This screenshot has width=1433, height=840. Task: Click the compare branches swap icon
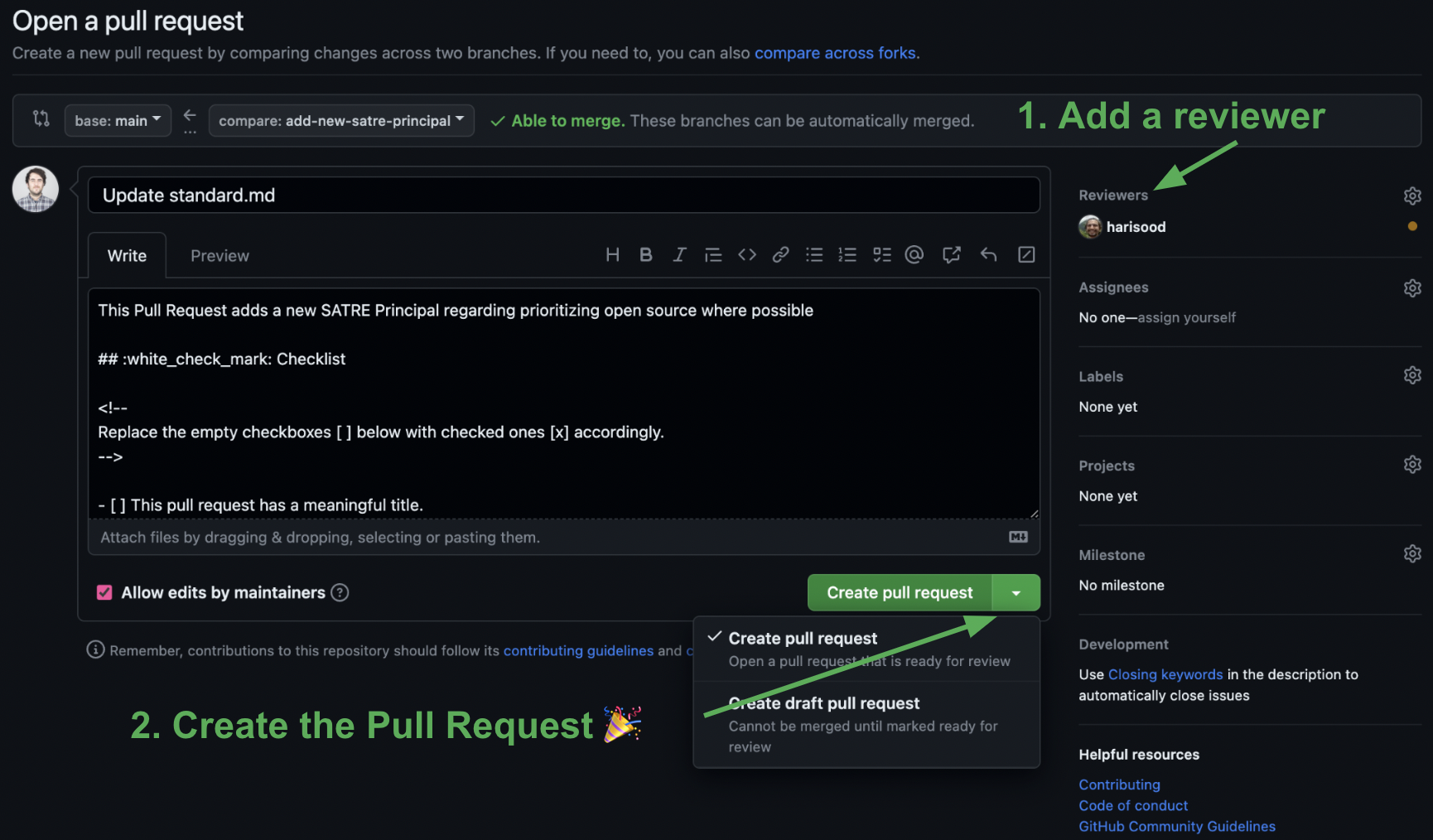point(41,118)
